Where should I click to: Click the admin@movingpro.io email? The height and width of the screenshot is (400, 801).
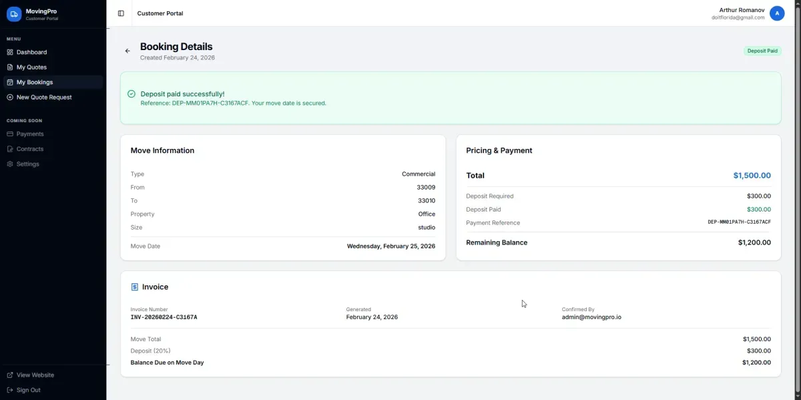(x=591, y=317)
